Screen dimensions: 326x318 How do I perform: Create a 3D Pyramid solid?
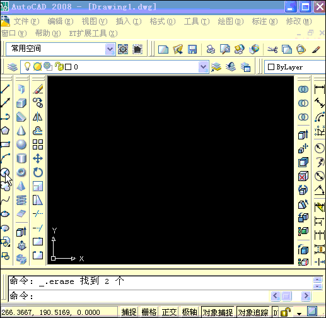pyautogui.click(x=21, y=186)
